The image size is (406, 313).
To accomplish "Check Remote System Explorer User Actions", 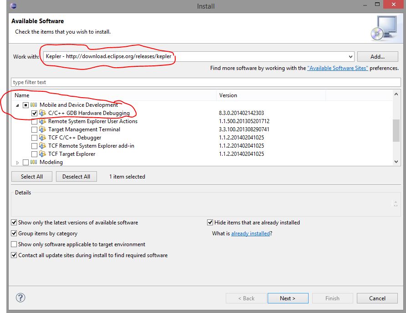I will coord(34,121).
